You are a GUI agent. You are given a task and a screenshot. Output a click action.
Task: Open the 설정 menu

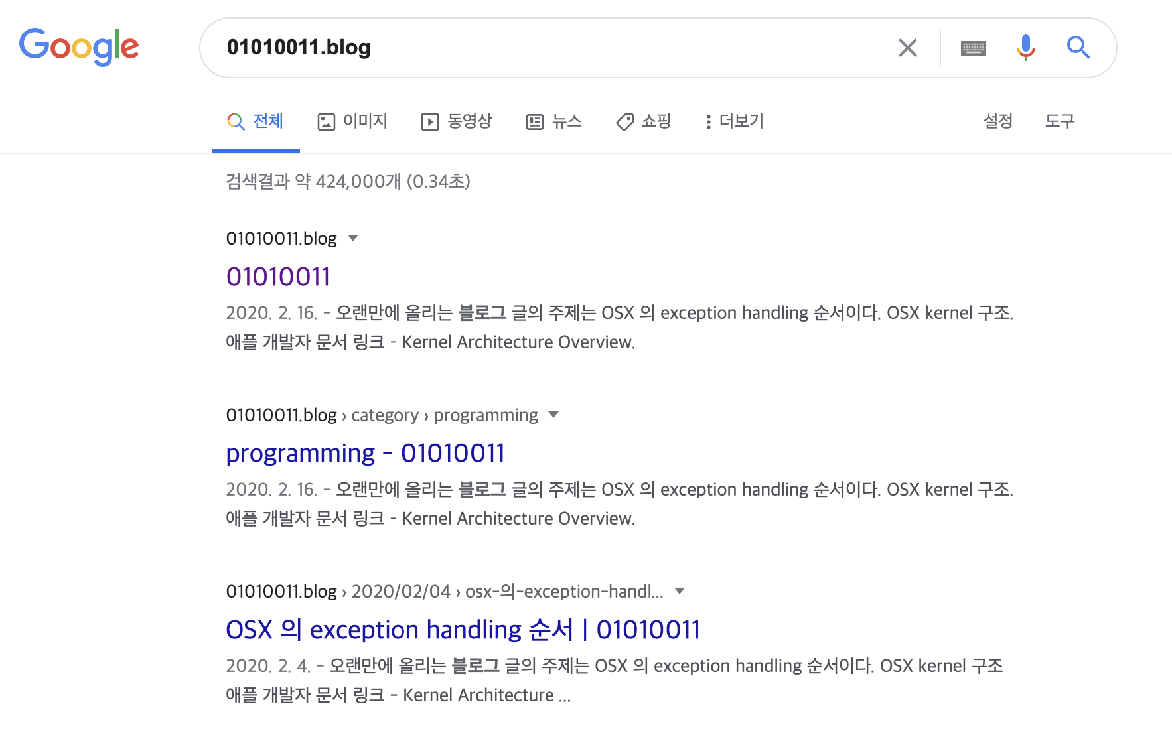pyautogui.click(x=997, y=121)
